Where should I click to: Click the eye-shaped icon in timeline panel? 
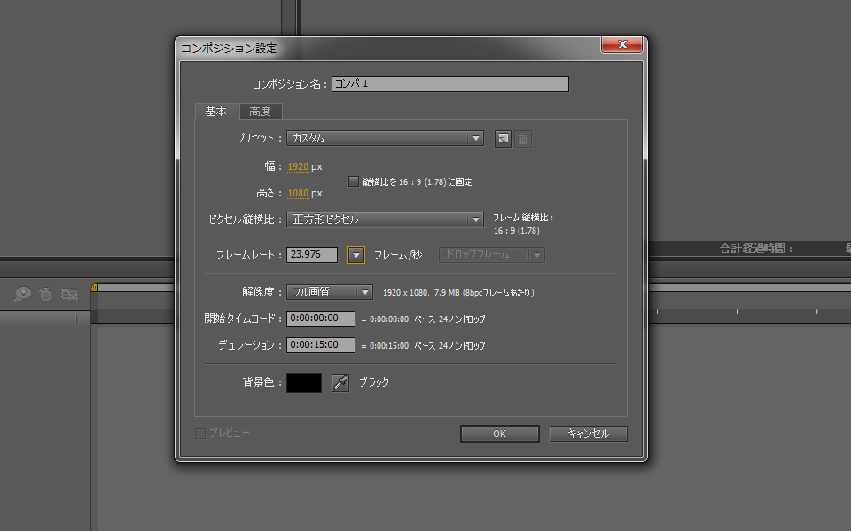click(23, 294)
